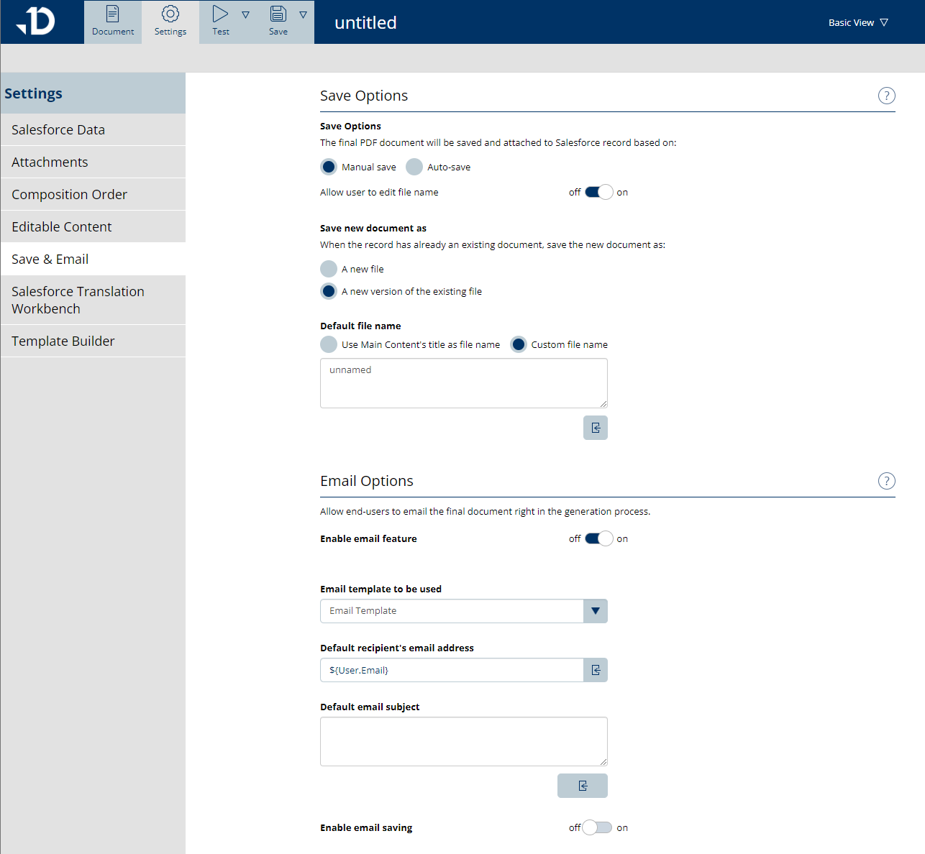The image size is (925, 854).
Task: Expand the Test options arrow in toolbar
Action: (x=245, y=14)
